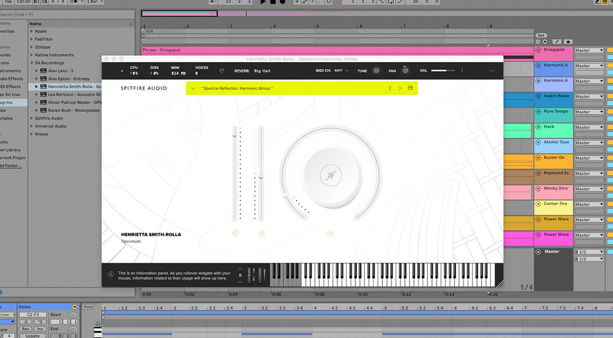The image size is (613, 338).
Task: Go to previous preset with left arrow
Action: pyautogui.click(x=390, y=88)
